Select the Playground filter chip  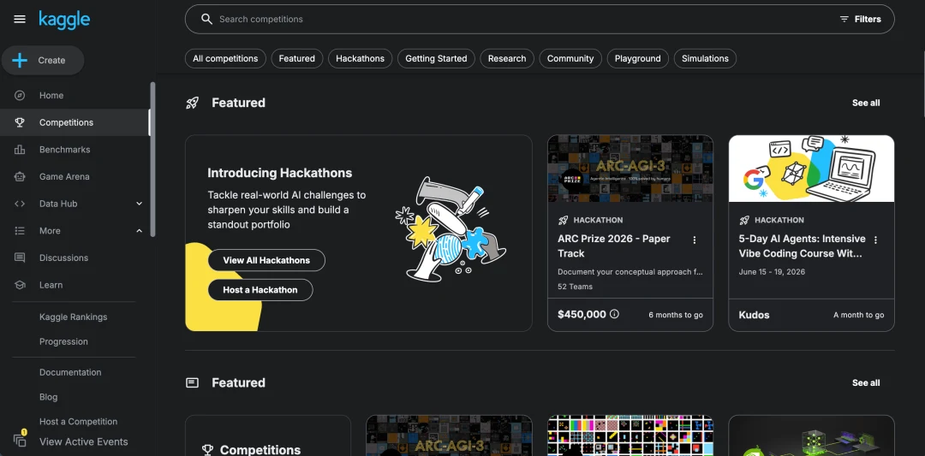[x=638, y=58]
